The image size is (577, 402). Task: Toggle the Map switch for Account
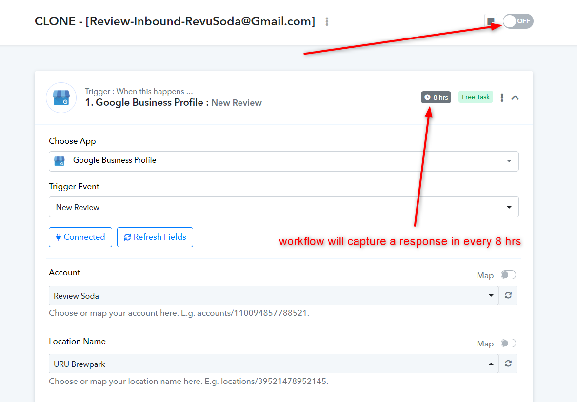pyautogui.click(x=508, y=275)
